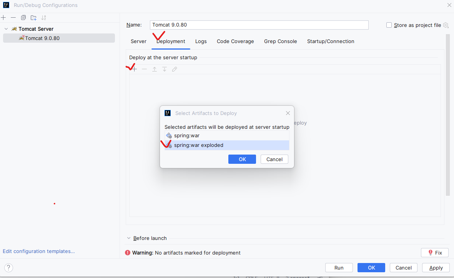
Task: Select the spring:war exploded artifact
Action: point(227,145)
